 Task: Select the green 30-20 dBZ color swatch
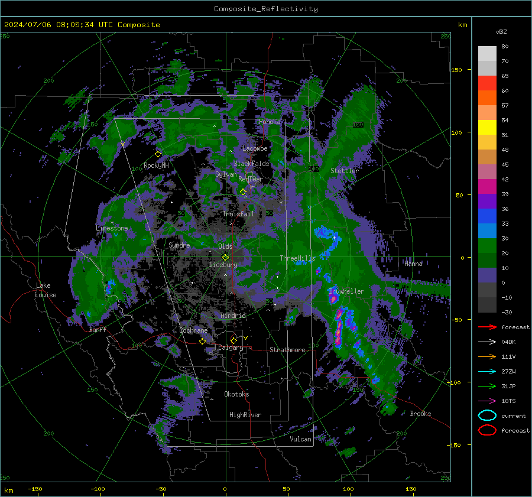coord(487,246)
